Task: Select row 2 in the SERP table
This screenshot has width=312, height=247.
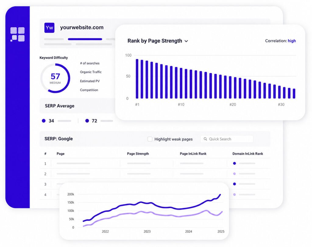Action: click(155, 174)
